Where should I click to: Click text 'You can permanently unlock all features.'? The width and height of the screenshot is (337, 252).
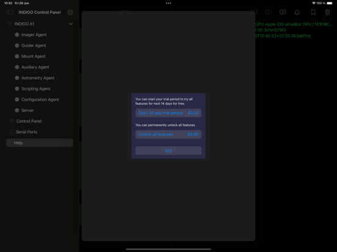(165, 125)
